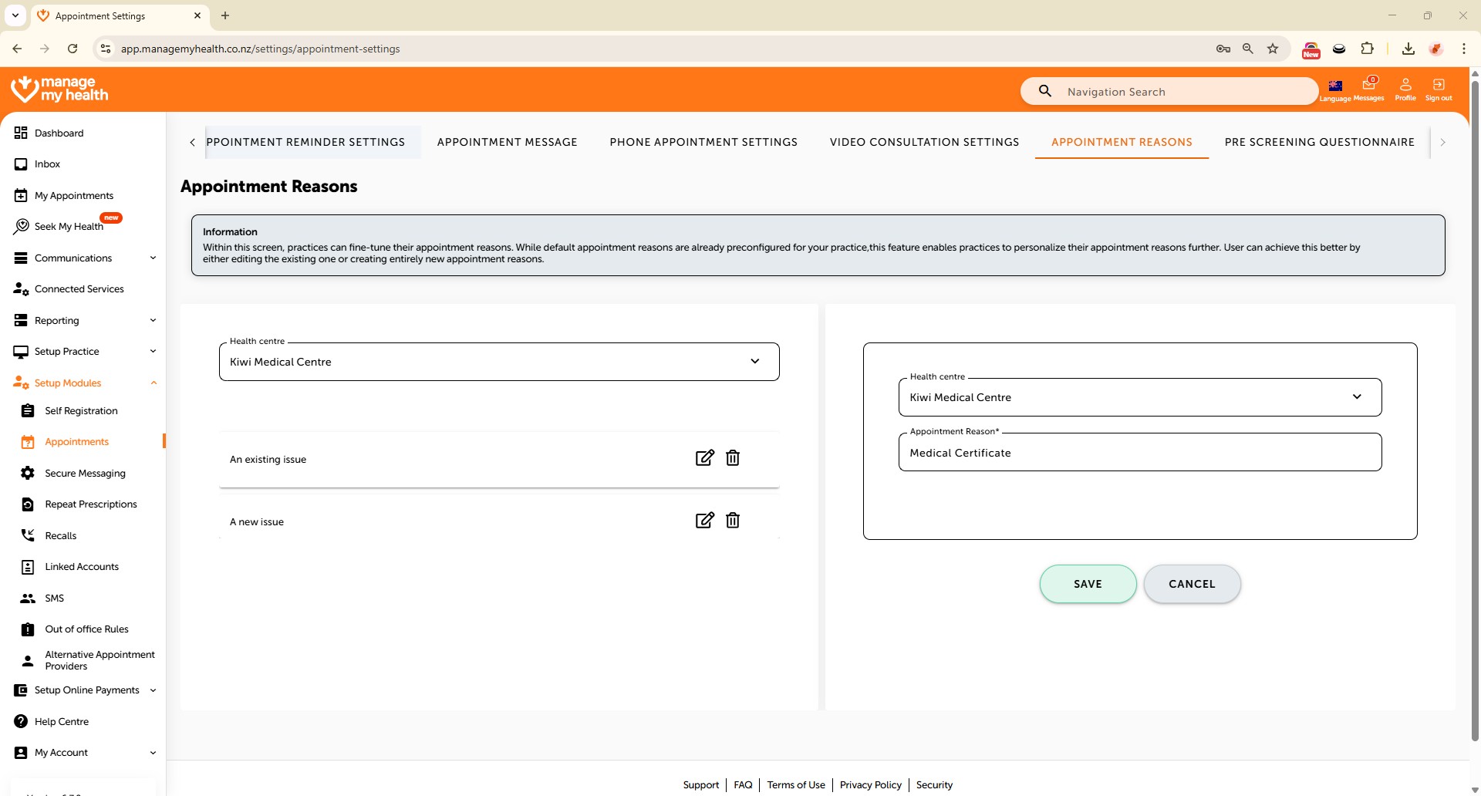Switch to Pre Screening Questionnaire tab
The height and width of the screenshot is (796, 1481).
[1319, 142]
